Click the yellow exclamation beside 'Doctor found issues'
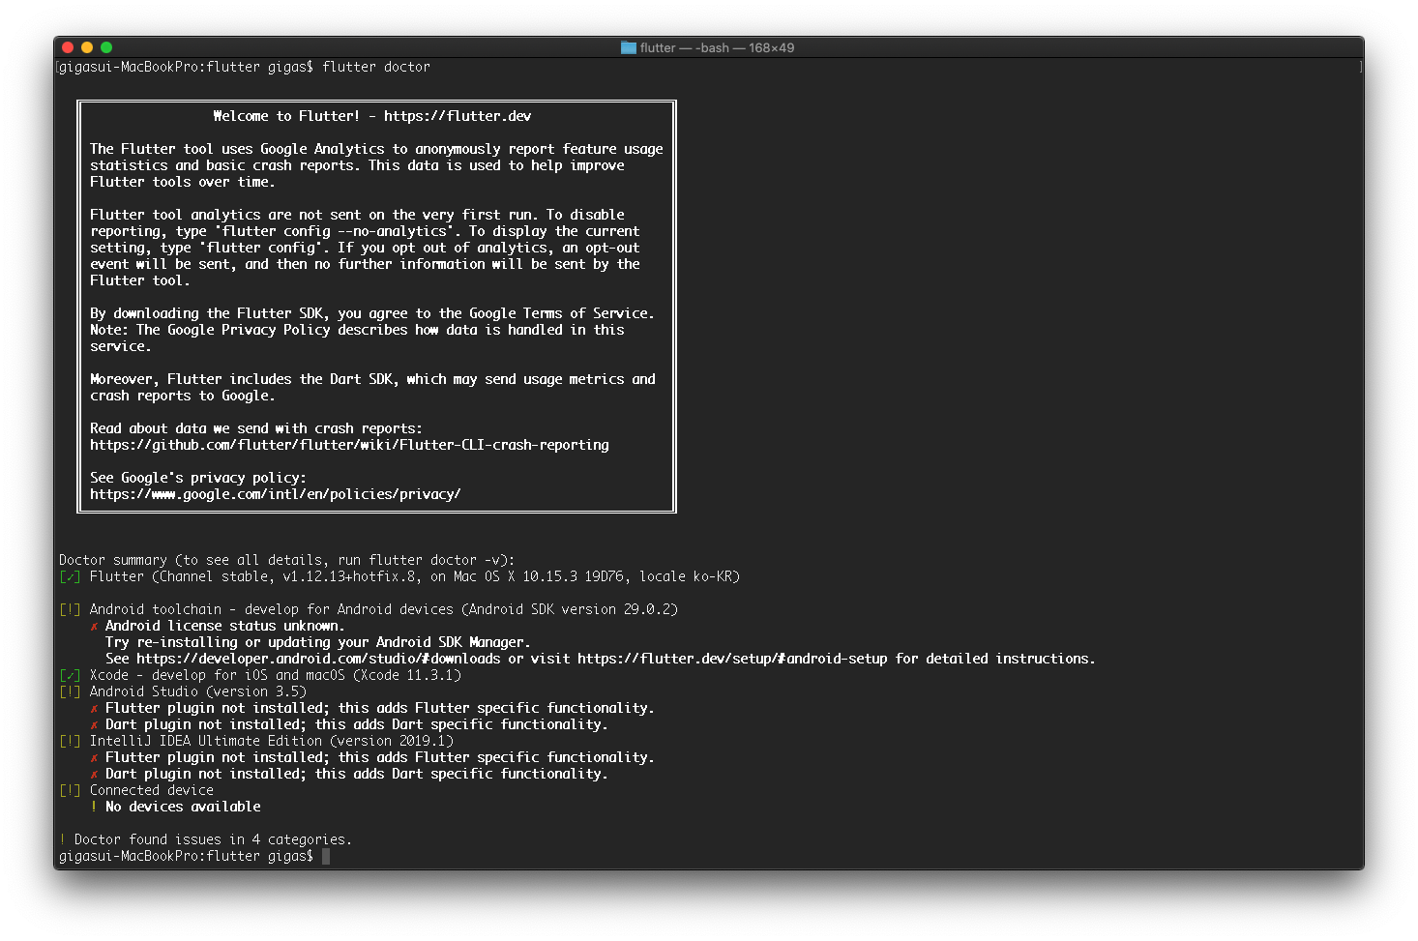This screenshot has width=1418, height=941. pyautogui.click(x=63, y=839)
